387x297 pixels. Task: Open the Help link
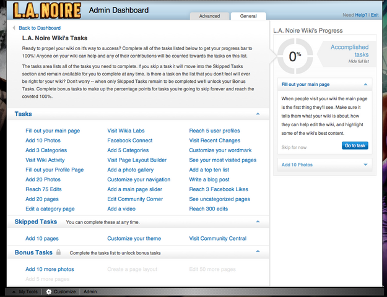click(x=361, y=15)
